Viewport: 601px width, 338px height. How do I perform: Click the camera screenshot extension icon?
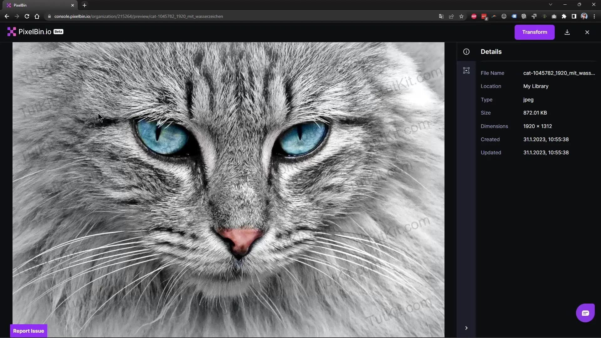[x=554, y=16]
